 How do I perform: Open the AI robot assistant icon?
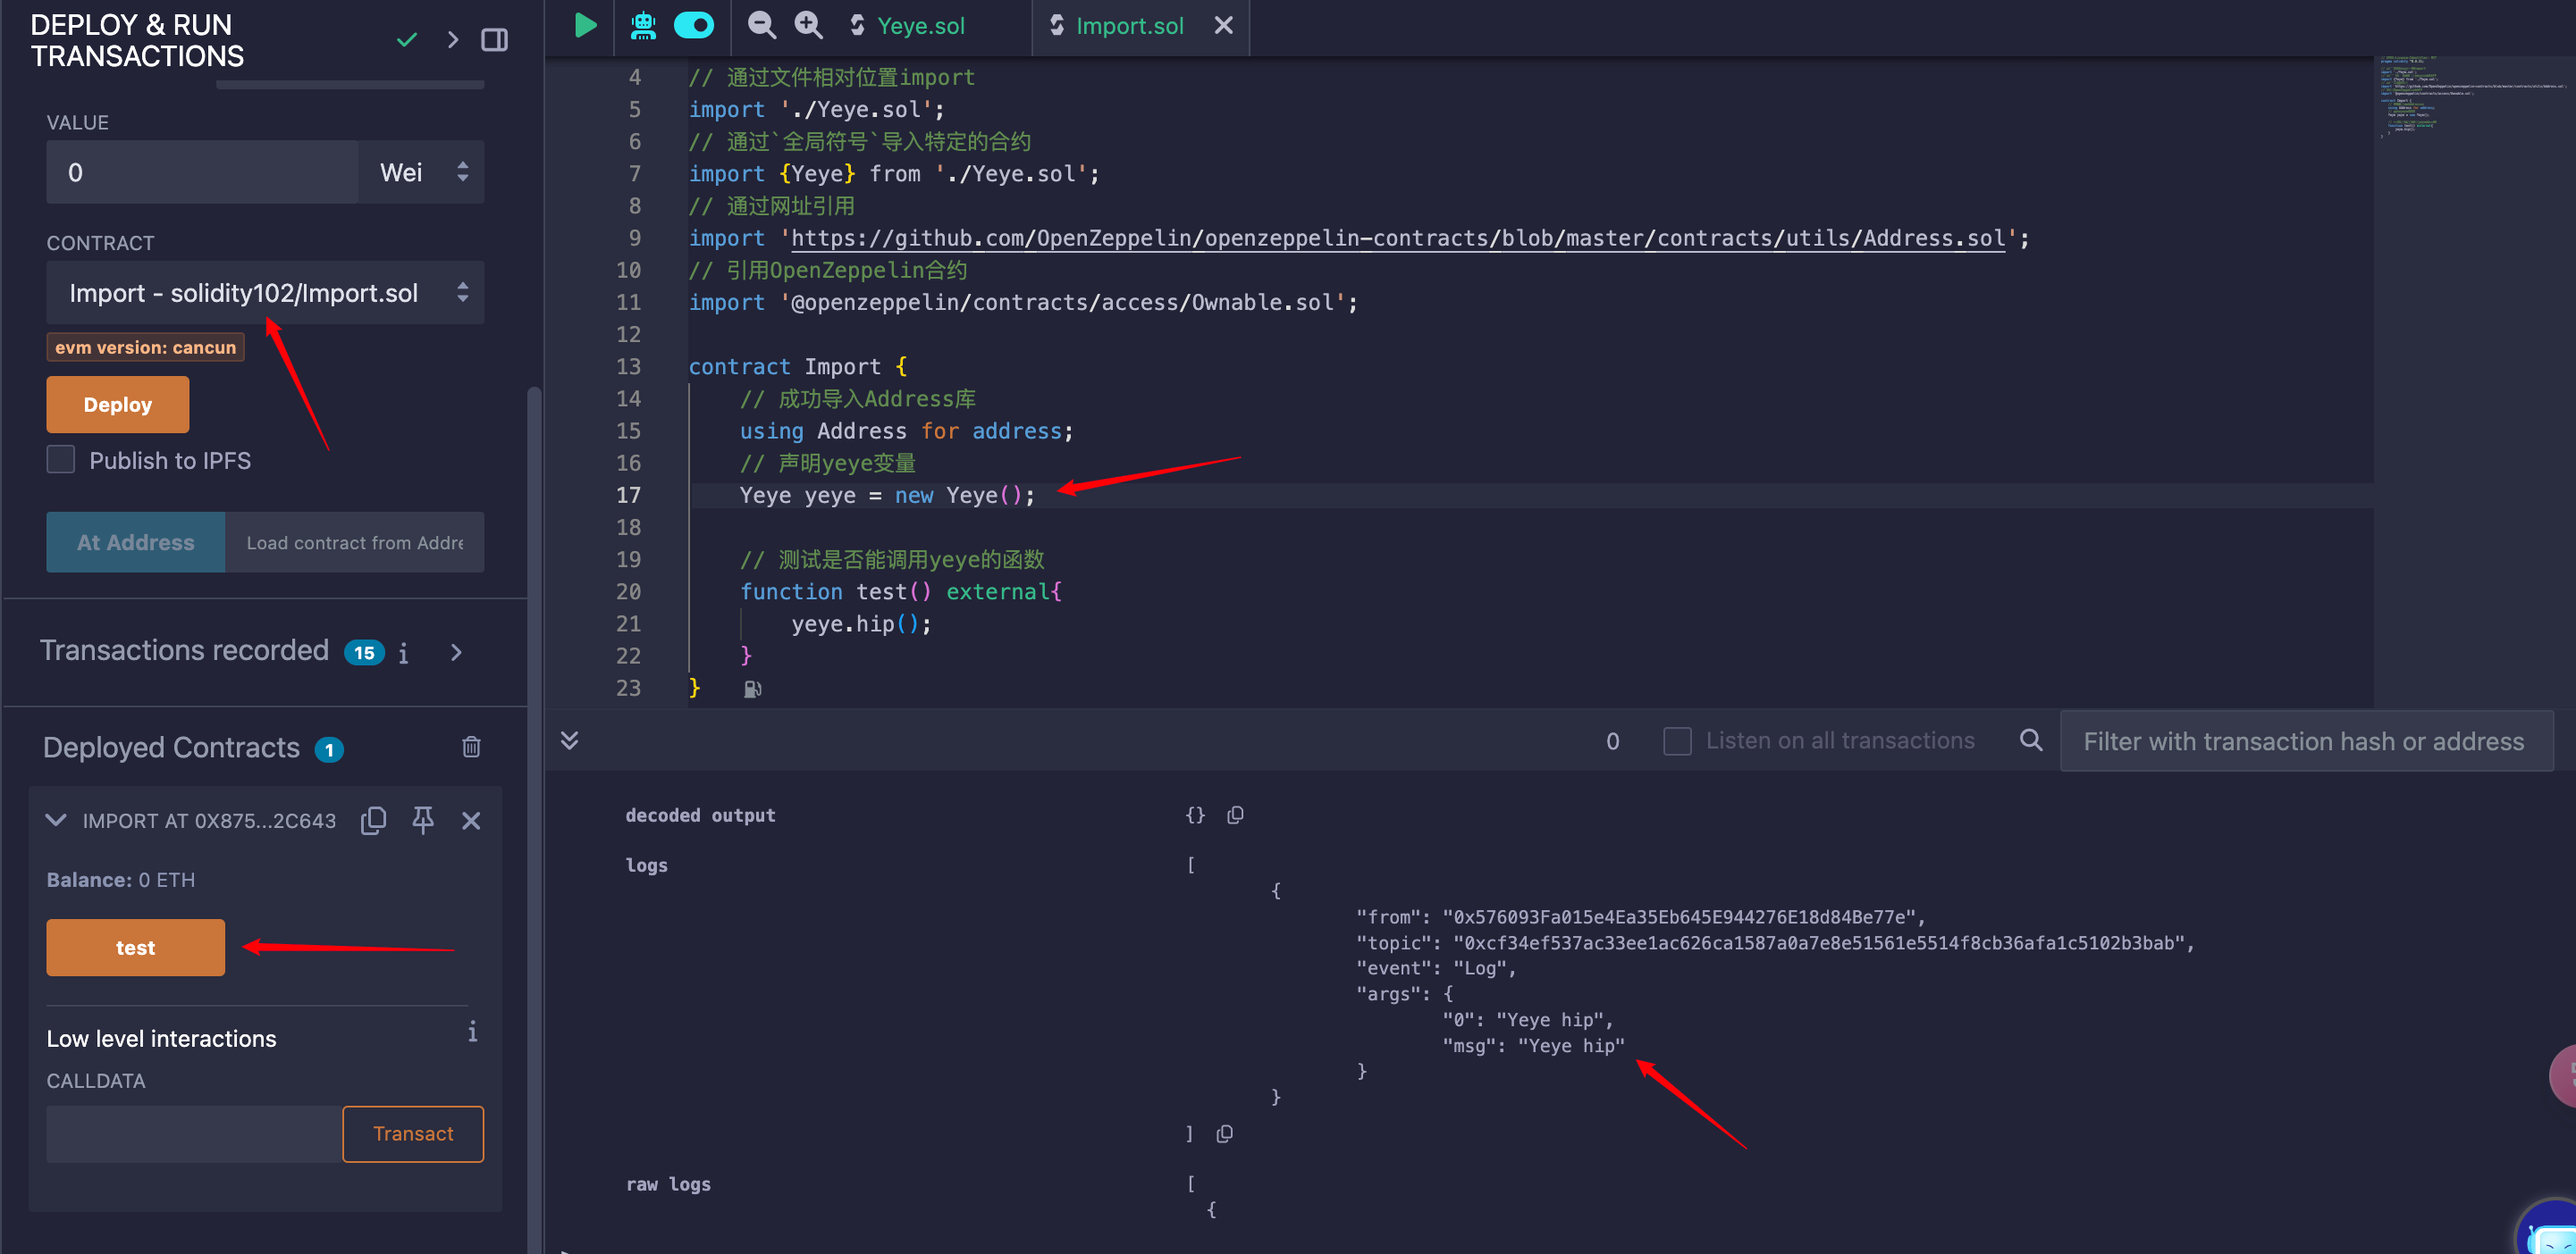pyautogui.click(x=643, y=25)
